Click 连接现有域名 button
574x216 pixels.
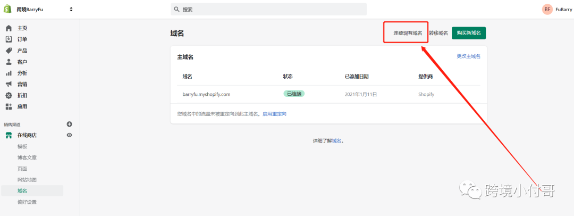tap(408, 33)
